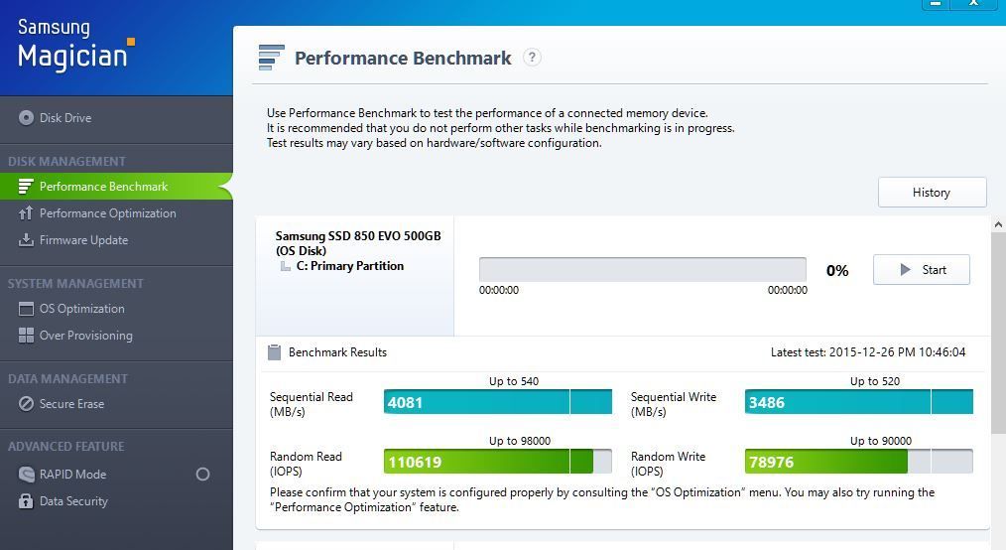Open help via the question mark icon
This screenshot has width=1006, height=550.
pyautogui.click(x=532, y=58)
